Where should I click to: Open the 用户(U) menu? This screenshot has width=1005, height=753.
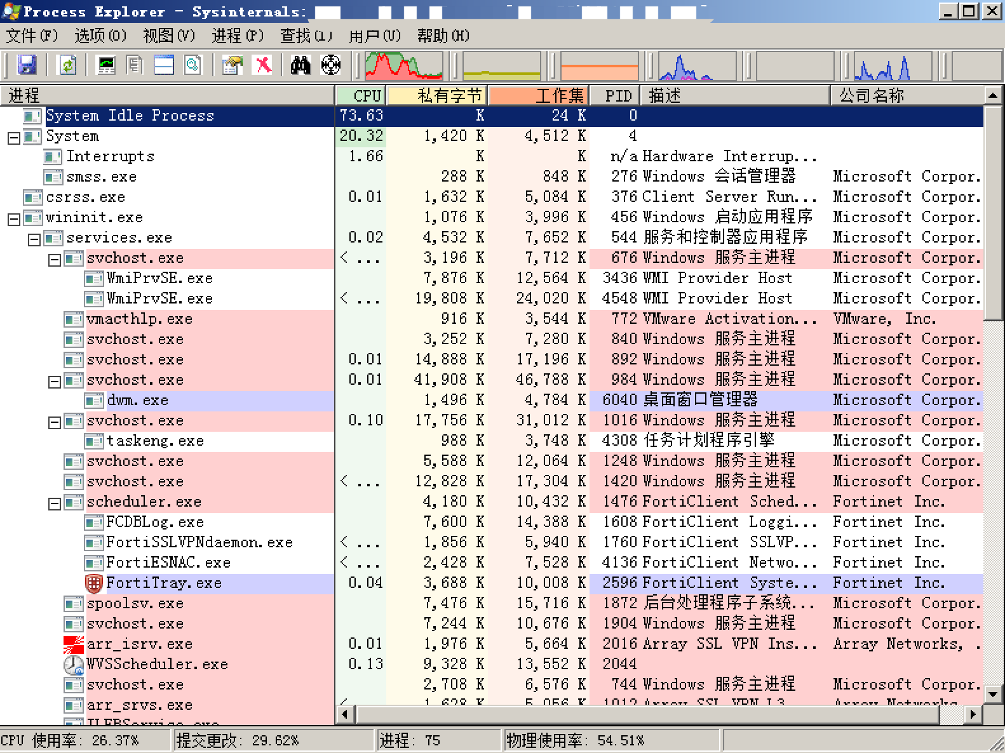[375, 36]
